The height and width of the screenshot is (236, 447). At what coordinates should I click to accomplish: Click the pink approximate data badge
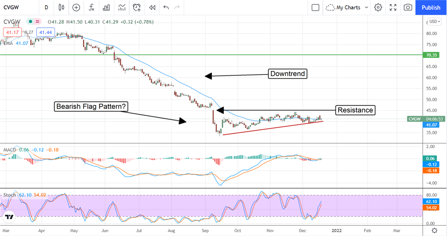pos(38,21)
